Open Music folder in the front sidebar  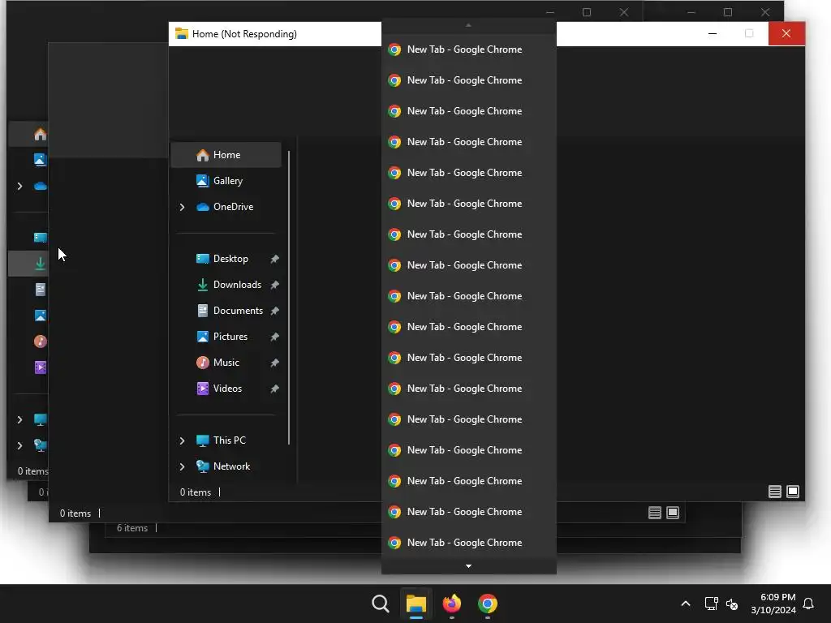coord(226,363)
